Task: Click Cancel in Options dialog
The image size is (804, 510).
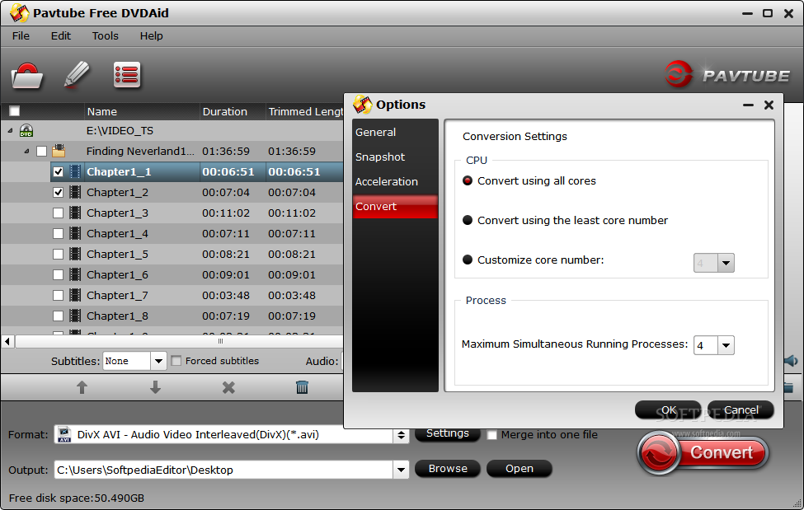Action: [741, 410]
